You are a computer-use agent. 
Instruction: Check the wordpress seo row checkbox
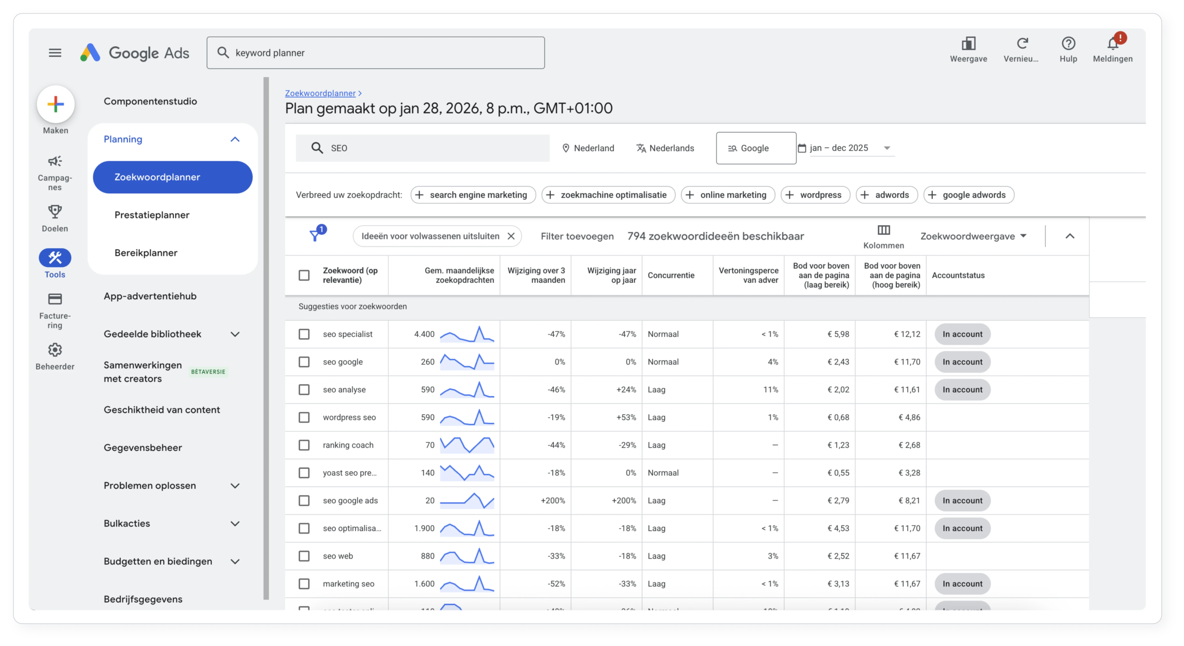point(304,417)
